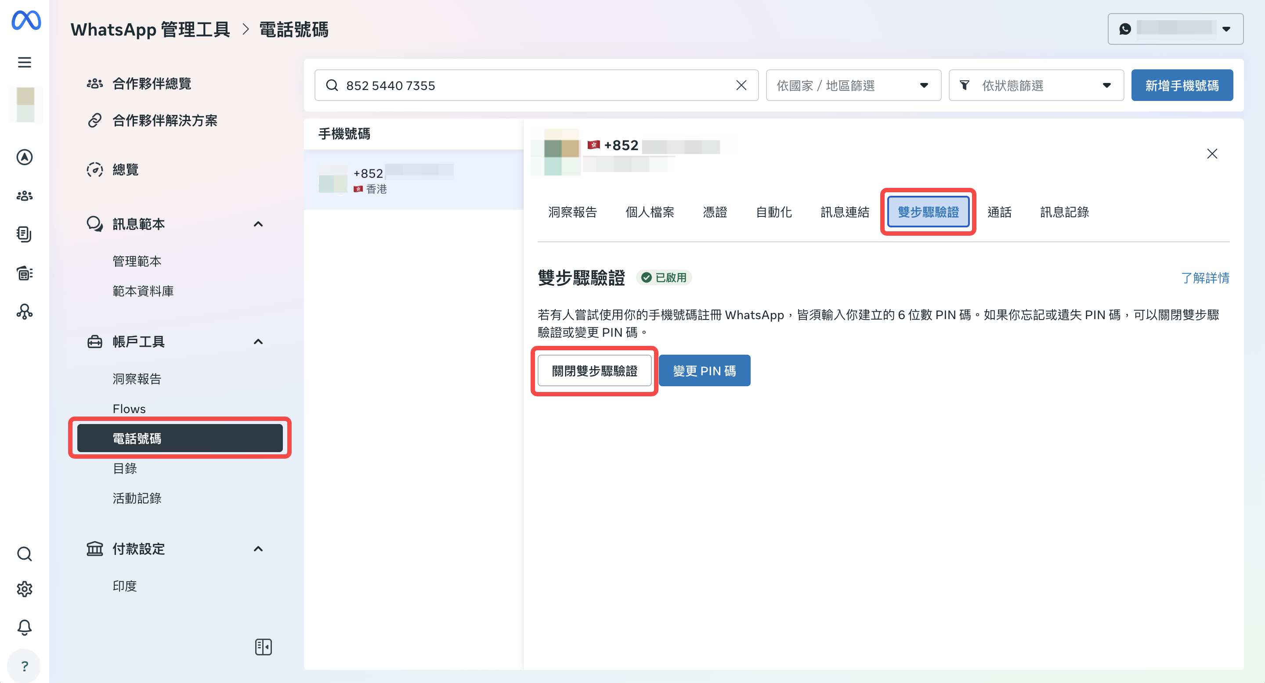Open settings gear icon in left rail

tap(25, 589)
